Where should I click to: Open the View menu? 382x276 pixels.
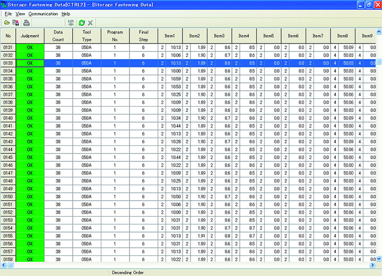[20, 14]
